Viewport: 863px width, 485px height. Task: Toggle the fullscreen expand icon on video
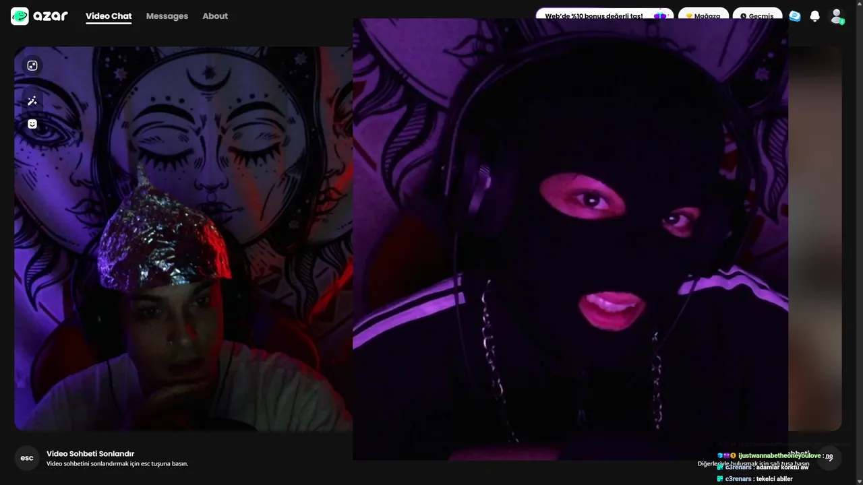(32, 65)
